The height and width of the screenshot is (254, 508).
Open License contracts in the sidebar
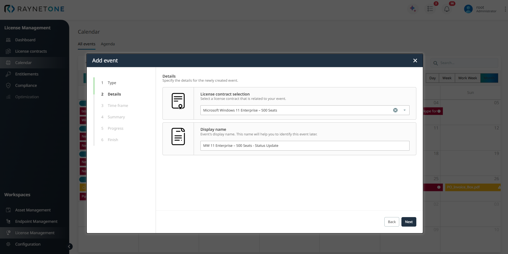pos(31,51)
